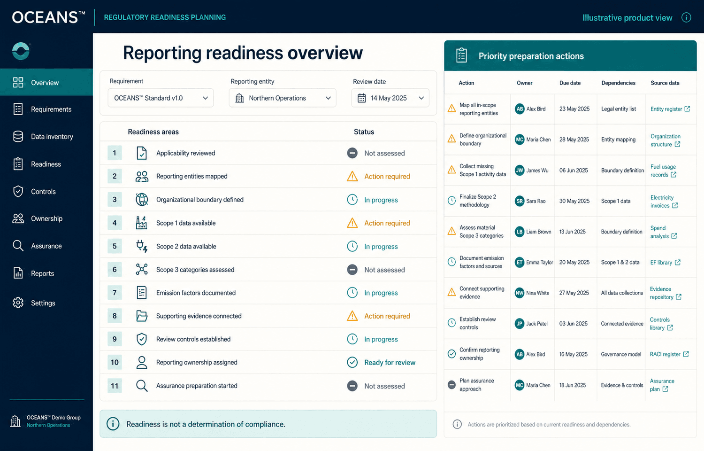Click the row number 11 badge
Viewport: 704px width, 451px height.
(115, 386)
